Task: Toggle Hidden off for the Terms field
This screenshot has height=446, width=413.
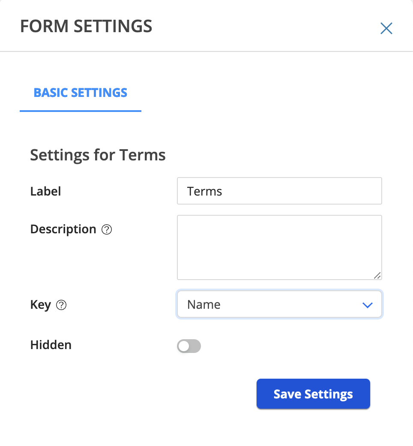Action: point(189,346)
